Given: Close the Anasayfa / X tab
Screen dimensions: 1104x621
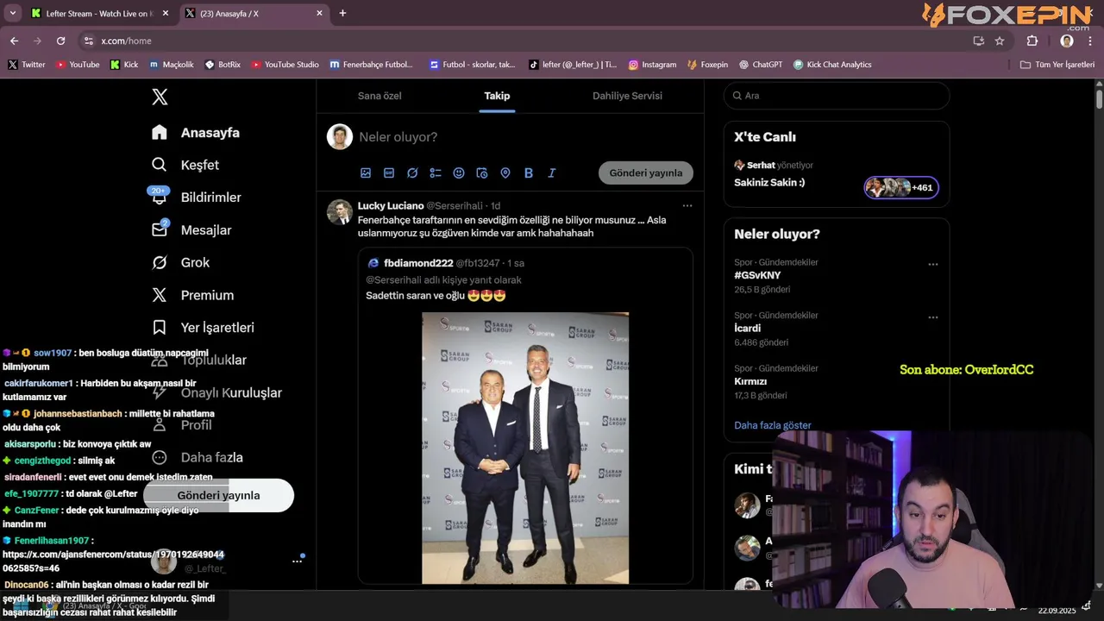Looking at the screenshot, I should point(319,14).
